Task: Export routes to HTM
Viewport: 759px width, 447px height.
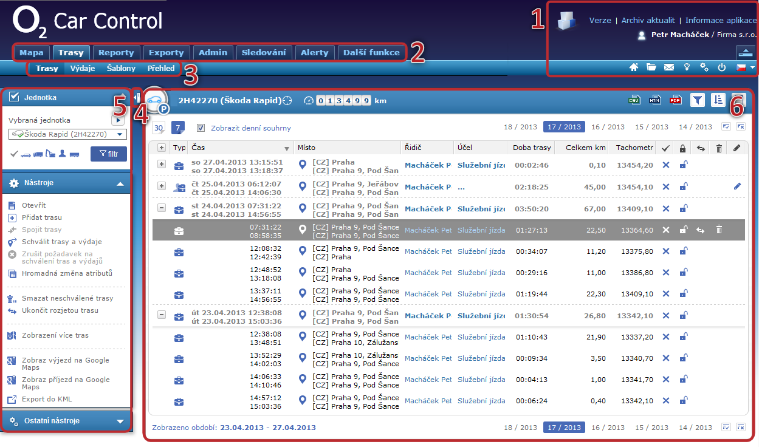Action: pyautogui.click(x=655, y=100)
